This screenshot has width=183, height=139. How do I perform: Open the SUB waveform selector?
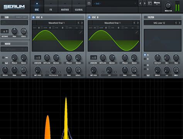tap(14, 22)
